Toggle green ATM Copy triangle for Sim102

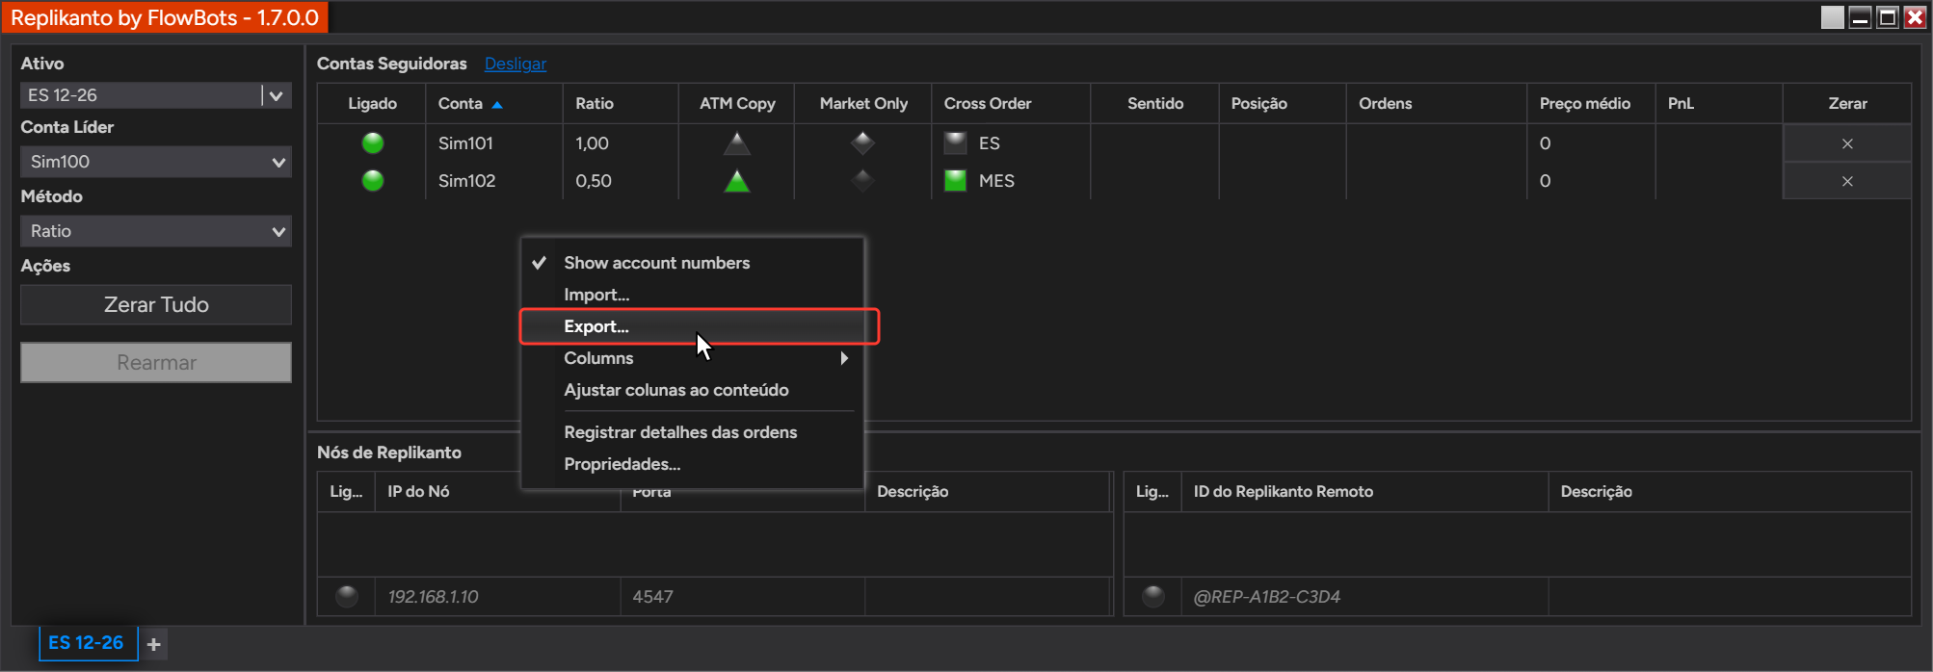[x=737, y=181]
